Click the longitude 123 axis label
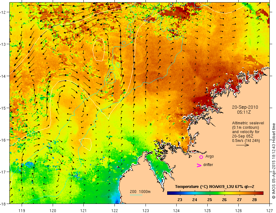The image size is (276, 213). (x=146, y=210)
